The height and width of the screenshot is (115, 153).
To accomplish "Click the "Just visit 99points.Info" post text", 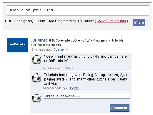I will [46, 45].
